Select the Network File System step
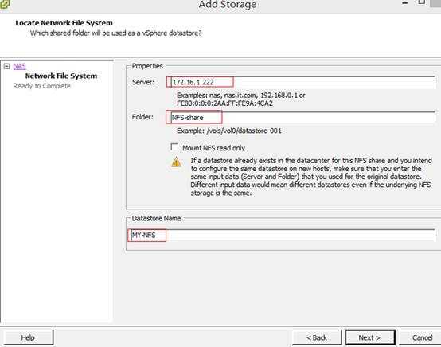Image resolution: width=441 pixels, height=347 pixels. click(x=61, y=76)
